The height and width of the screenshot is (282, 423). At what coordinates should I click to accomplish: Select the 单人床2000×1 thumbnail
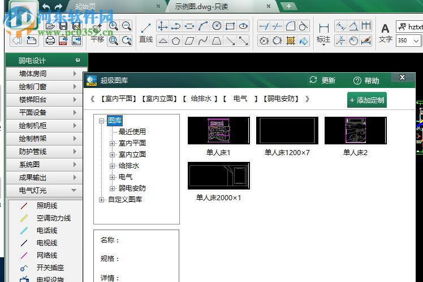point(219,176)
